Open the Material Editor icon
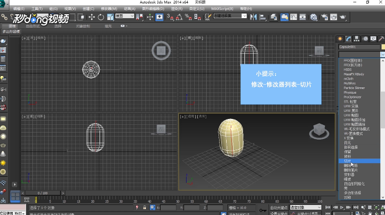This screenshot has width=385, height=215. tap(314, 17)
